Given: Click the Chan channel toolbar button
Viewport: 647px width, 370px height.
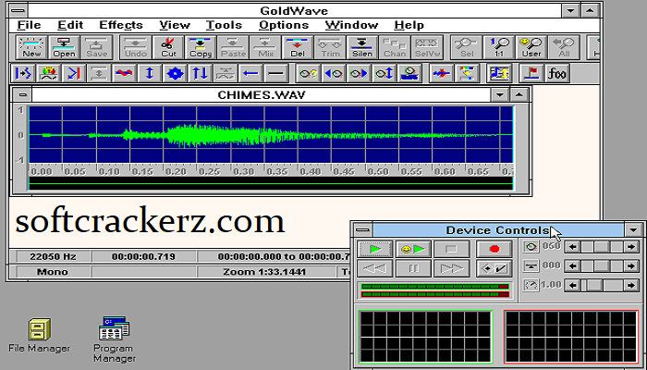Looking at the screenshot, I should pos(395,47).
